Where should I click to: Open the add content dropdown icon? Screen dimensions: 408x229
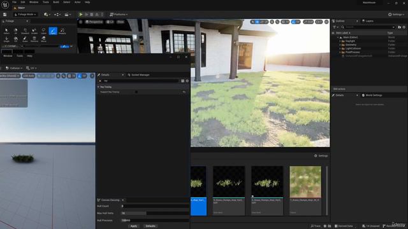point(47,15)
